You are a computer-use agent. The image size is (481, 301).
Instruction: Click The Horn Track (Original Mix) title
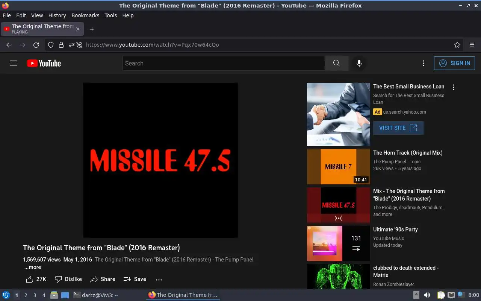click(408, 153)
